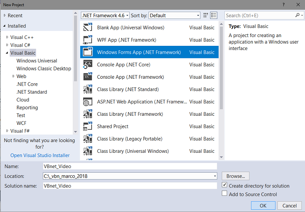This screenshot has width=305, height=212.
Task: Open the Sort by Default dropdown
Action: [174, 15]
